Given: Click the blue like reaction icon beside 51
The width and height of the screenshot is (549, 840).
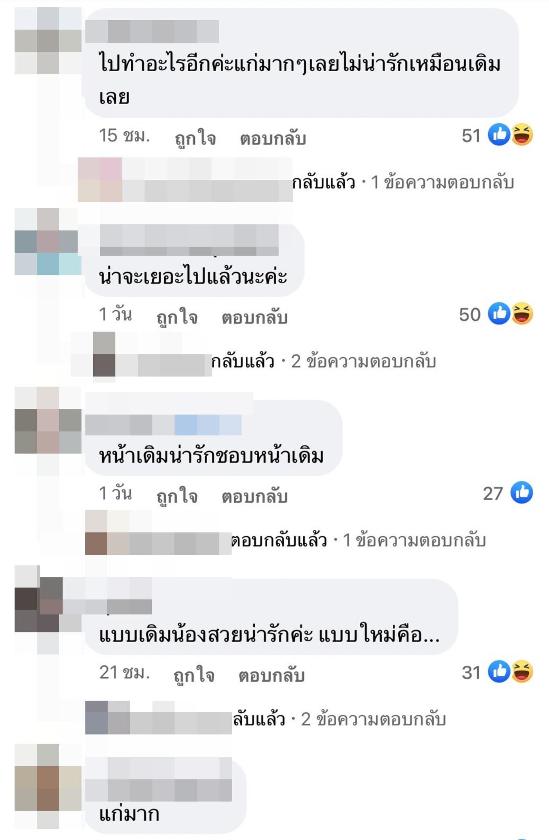Looking at the screenshot, I should (499, 135).
